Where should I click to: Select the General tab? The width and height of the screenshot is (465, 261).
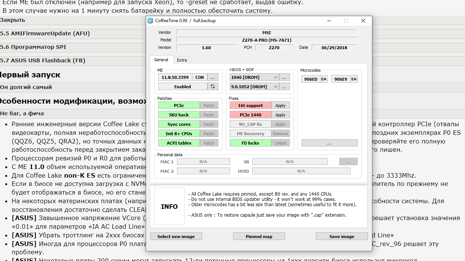click(x=161, y=60)
